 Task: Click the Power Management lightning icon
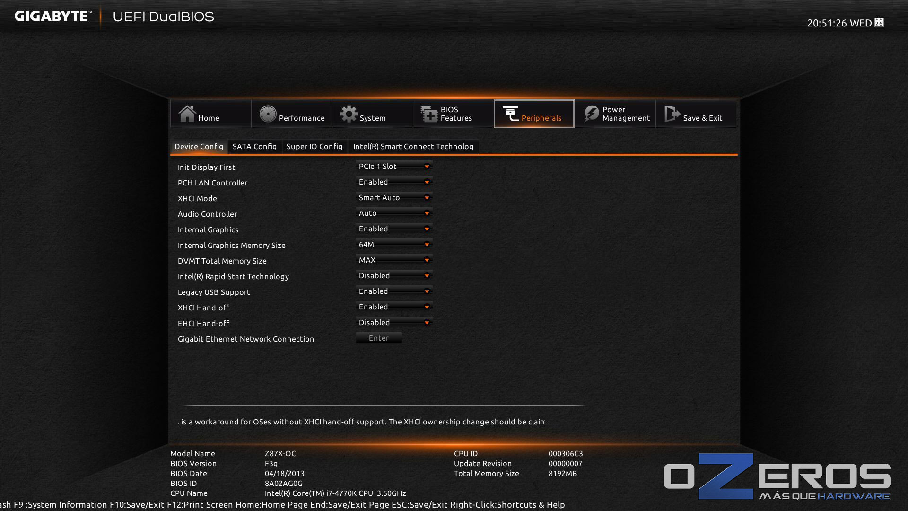pos(591,114)
